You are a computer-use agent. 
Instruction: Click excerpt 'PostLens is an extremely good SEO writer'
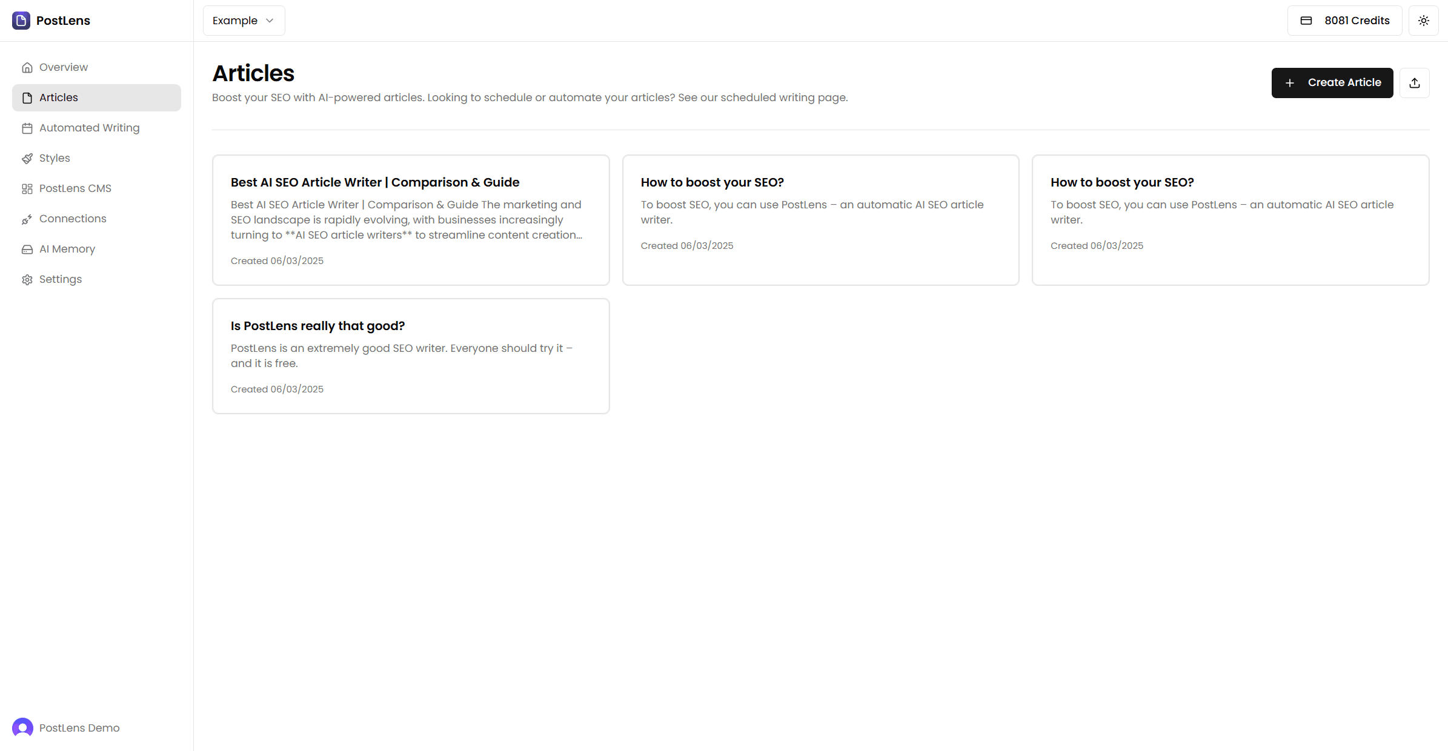click(x=402, y=356)
